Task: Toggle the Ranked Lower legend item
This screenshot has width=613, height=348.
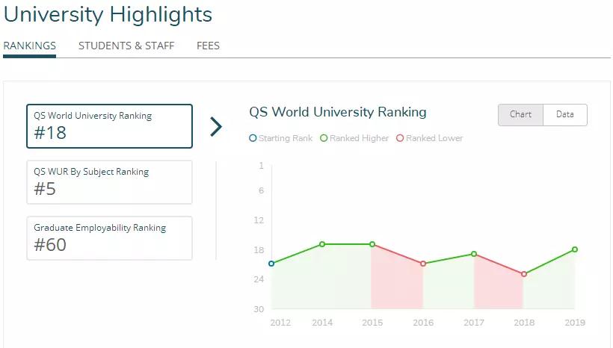Action: coord(429,138)
